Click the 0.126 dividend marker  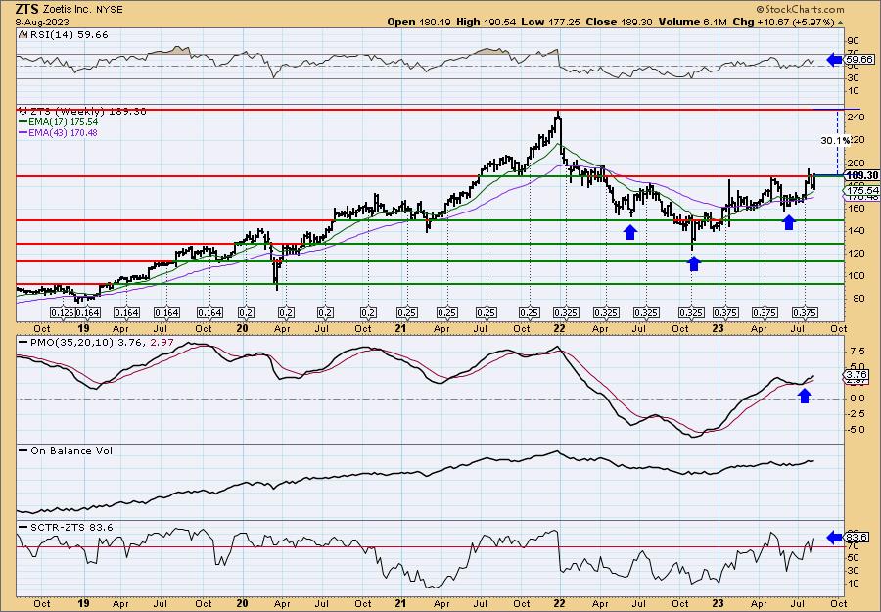[62, 313]
